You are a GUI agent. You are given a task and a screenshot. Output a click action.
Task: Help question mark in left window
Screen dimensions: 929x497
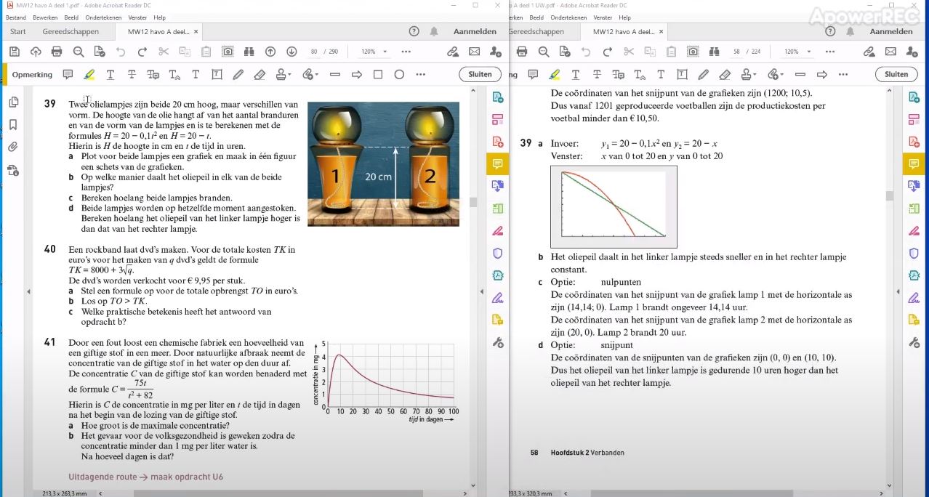[x=414, y=31]
